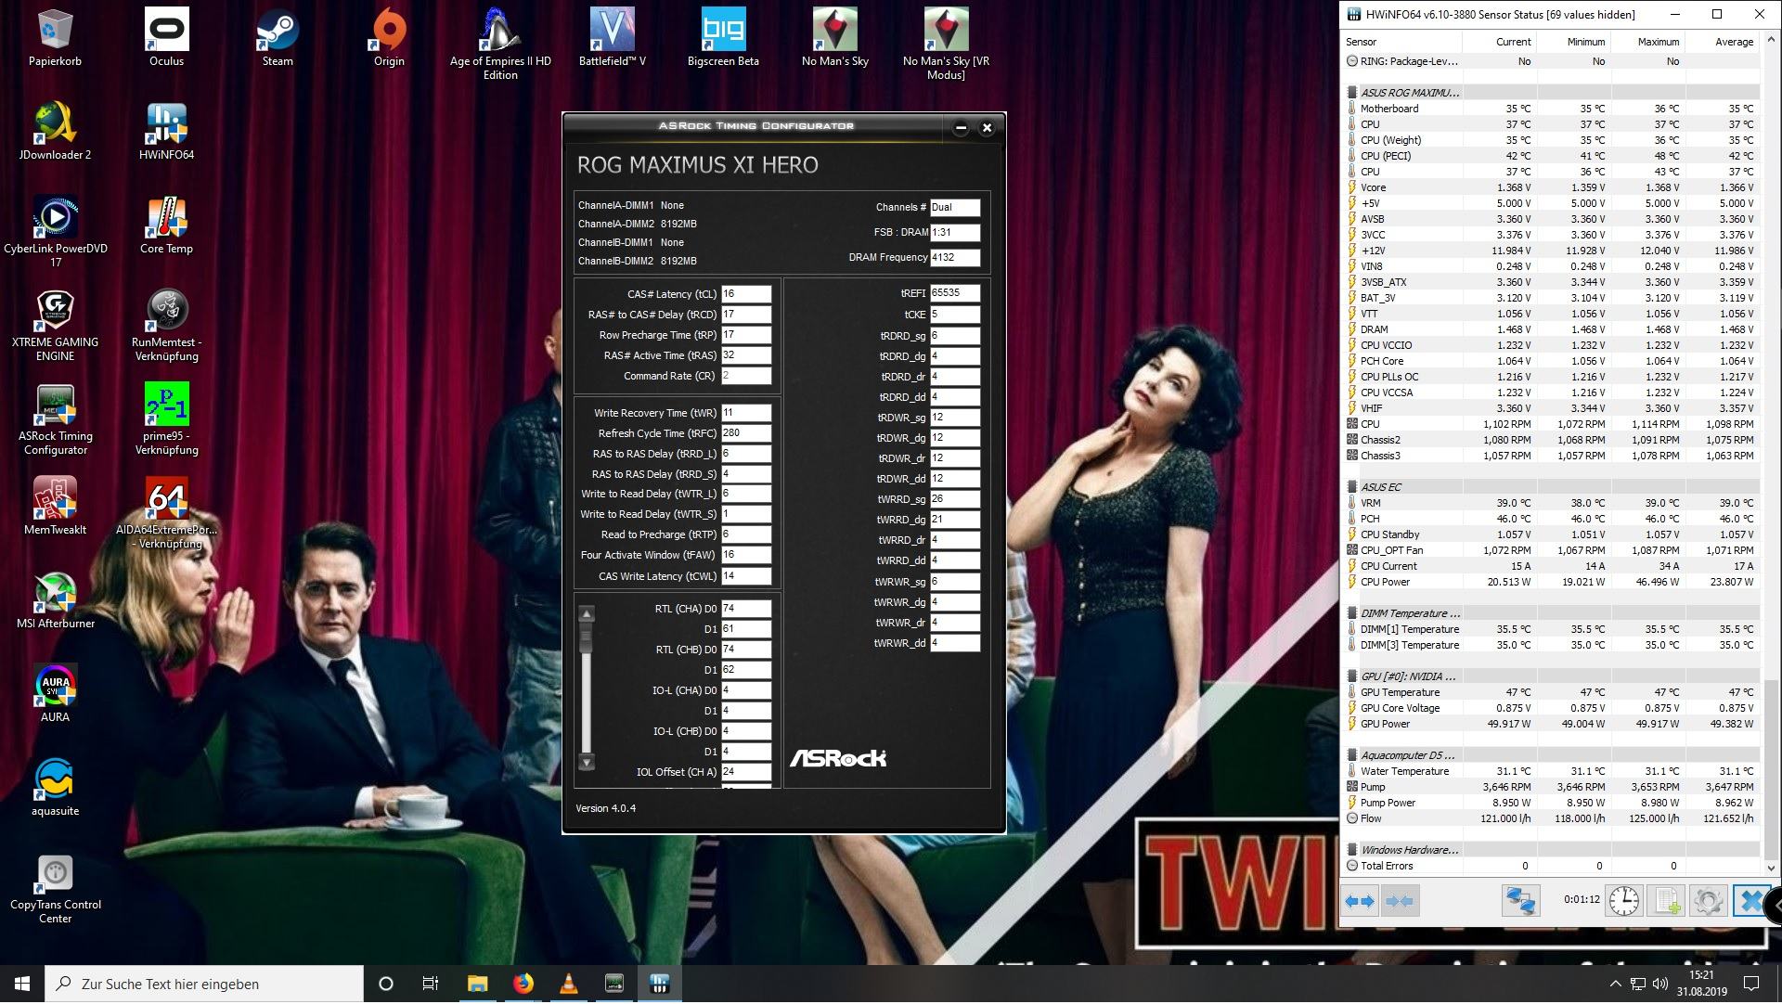Click Timing Configurator scrollbar thumb
The width and height of the screenshot is (1782, 1004).
587,637
